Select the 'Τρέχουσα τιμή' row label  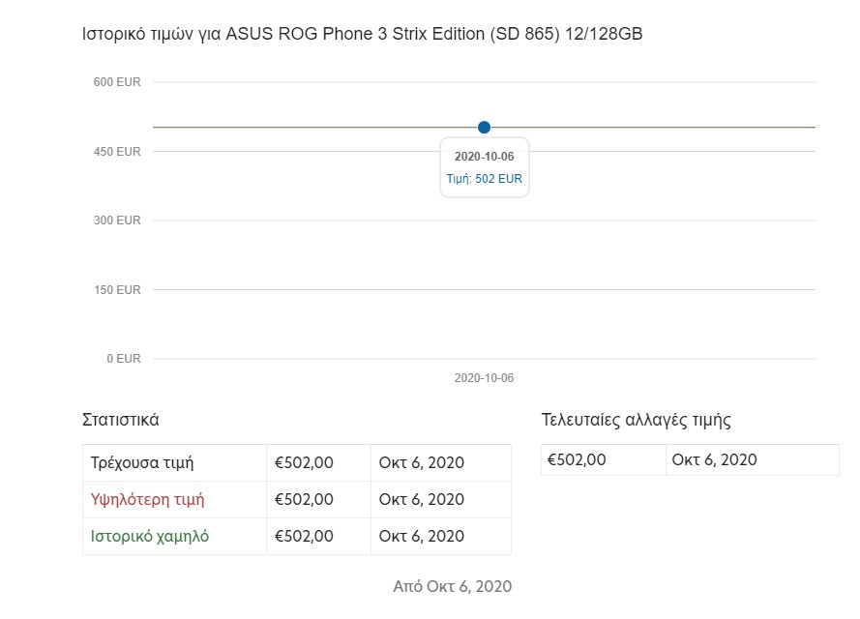point(142,462)
